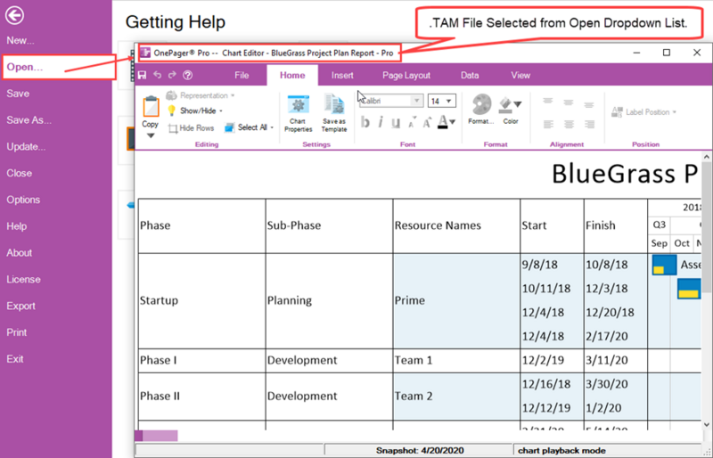Select About in the File menu
Viewport: 713px width, 458px height.
coord(19,253)
